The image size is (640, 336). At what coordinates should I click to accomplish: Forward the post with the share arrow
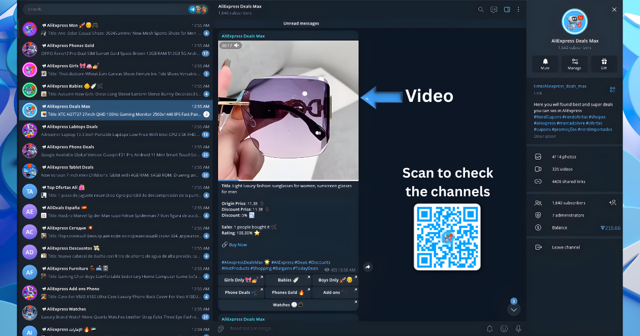(368, 267)
